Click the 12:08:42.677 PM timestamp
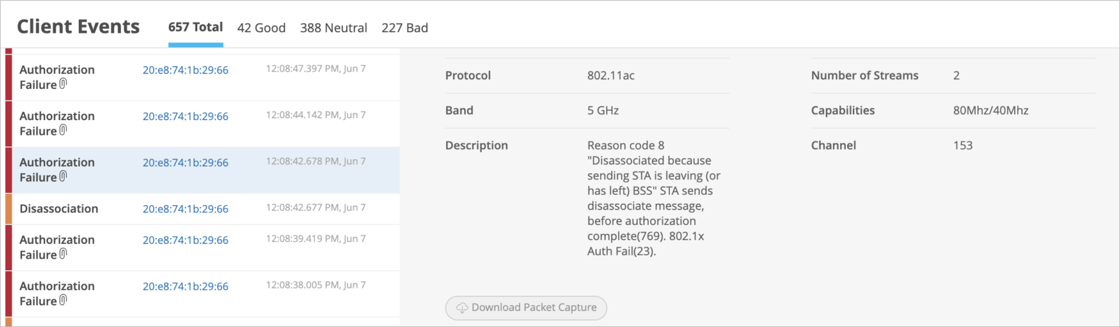 pos(316,208)
